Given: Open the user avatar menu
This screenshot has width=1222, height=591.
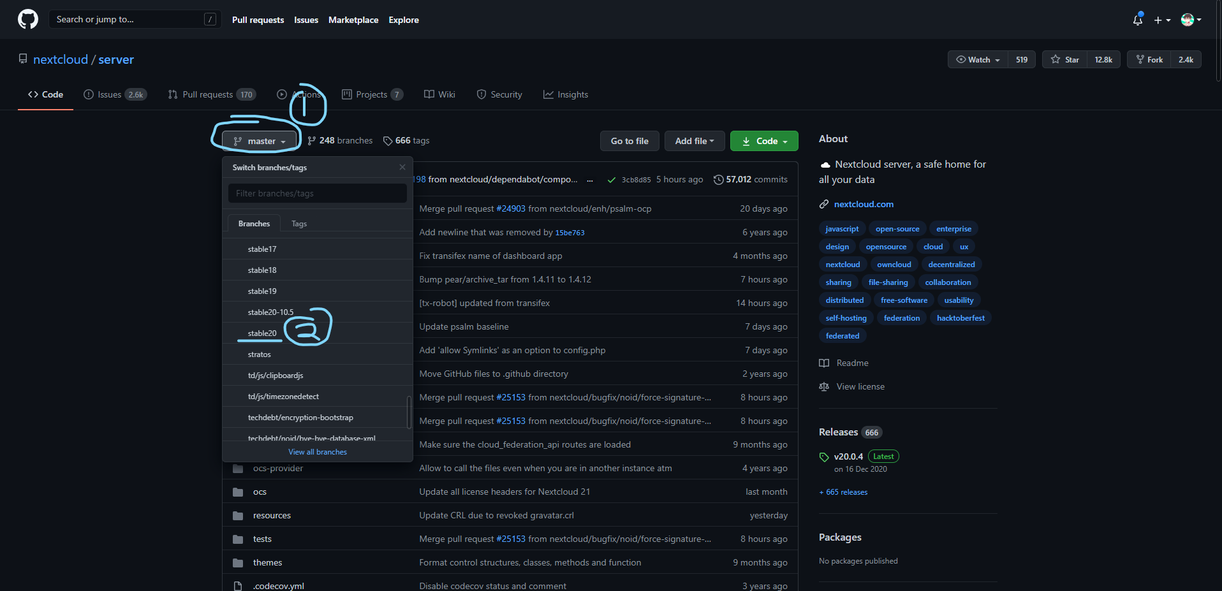Looking at the screenshot, I should click(x=1191, y=20).
